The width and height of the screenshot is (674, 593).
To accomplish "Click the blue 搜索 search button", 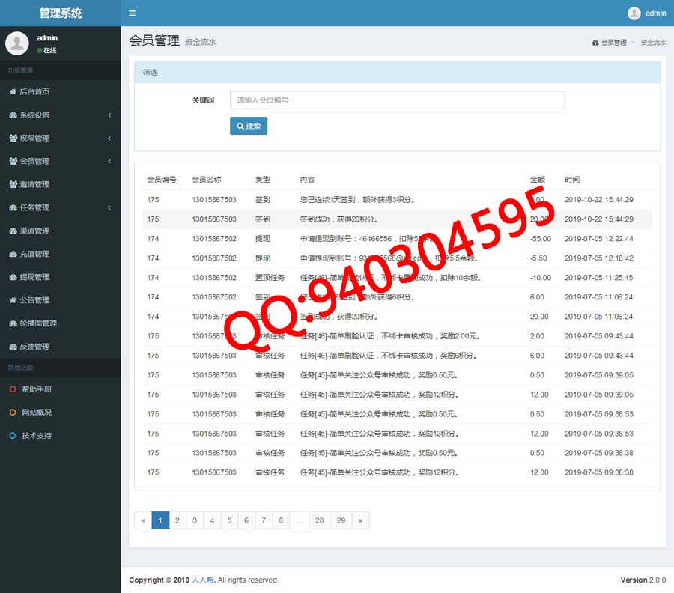I will [x=249, y=126].
